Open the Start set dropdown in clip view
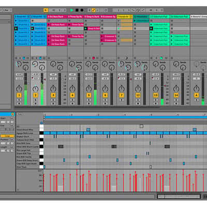This screenshot has width=207, height=207. point(12,118)
